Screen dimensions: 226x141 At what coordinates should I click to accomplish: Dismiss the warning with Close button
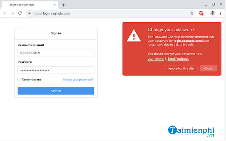tap(208, 68)
